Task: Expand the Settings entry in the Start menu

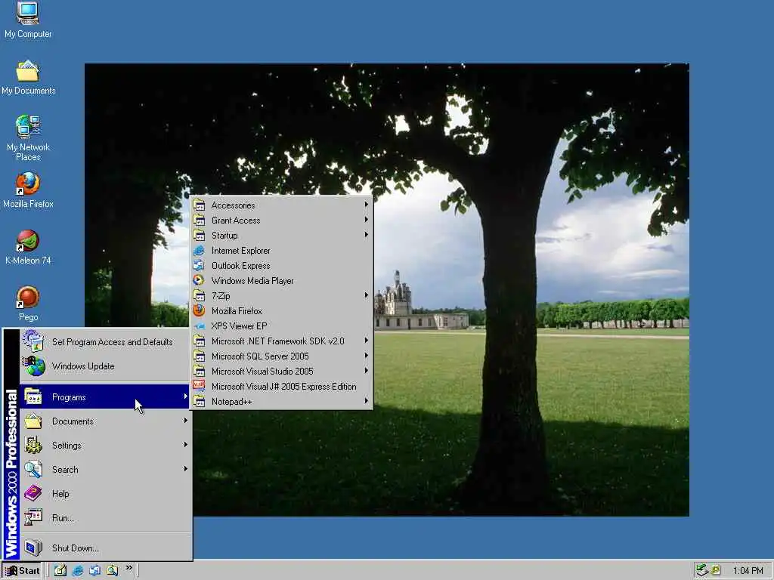Action: click(x=104, y=446)
